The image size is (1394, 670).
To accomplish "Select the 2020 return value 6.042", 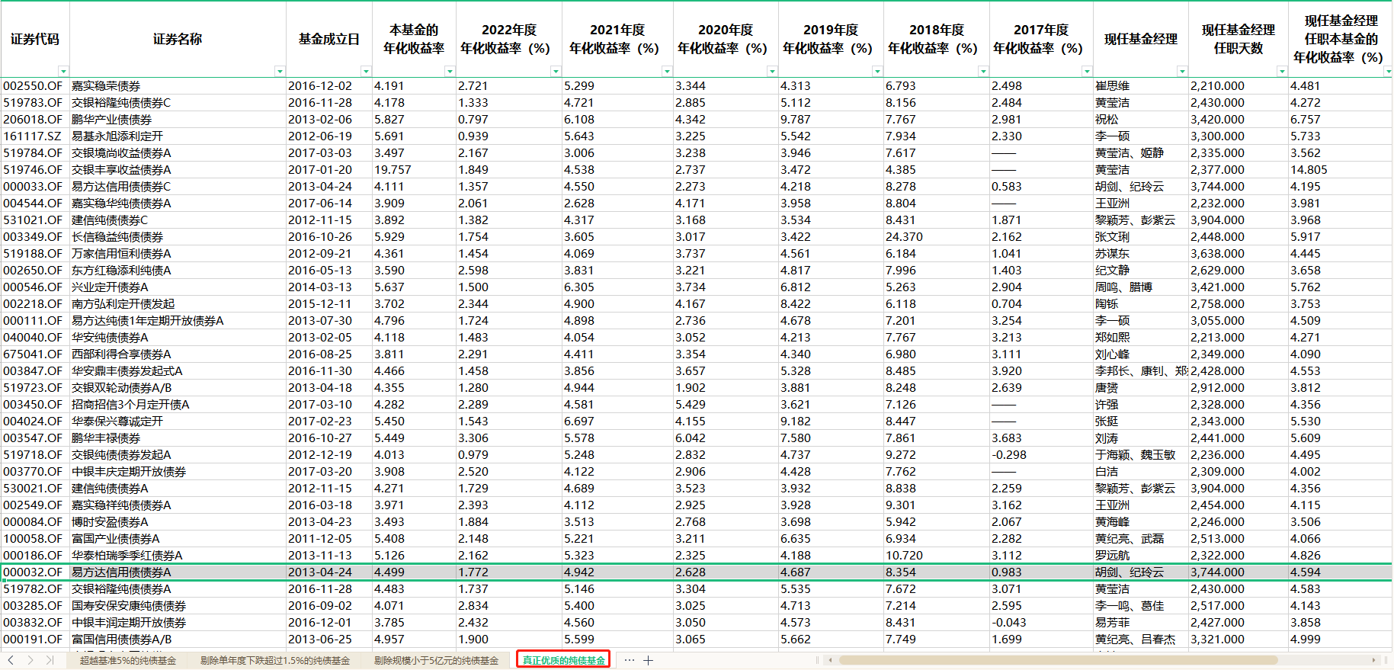I will 726,438.
